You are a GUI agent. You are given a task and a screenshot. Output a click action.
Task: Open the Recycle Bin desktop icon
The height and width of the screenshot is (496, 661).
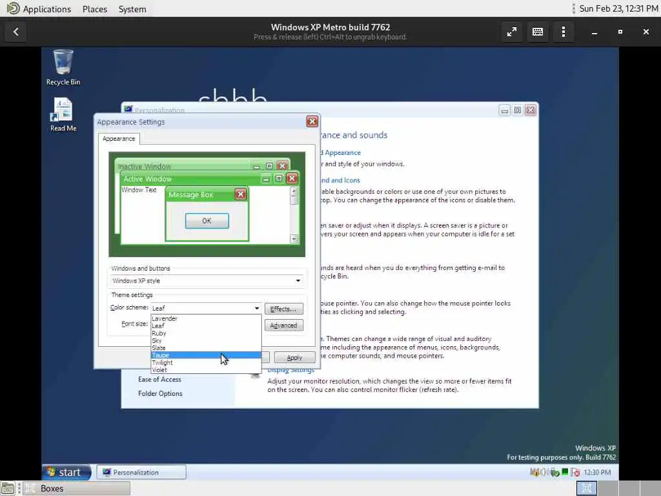63,67
